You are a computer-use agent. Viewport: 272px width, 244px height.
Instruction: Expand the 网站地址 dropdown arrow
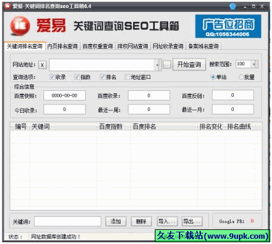(x=158, y=65)
